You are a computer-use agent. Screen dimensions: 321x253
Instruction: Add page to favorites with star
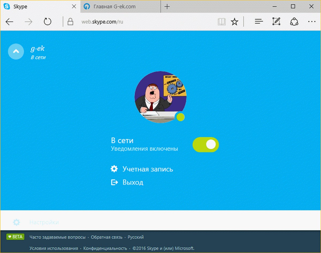[235, 22]
